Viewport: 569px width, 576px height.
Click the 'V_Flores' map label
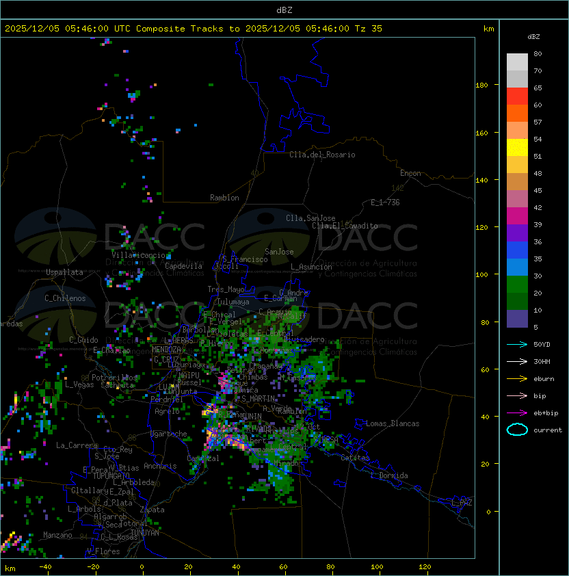coord(103,551)
